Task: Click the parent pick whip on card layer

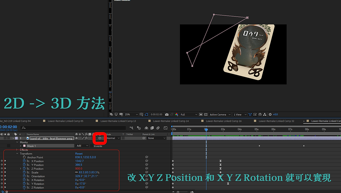Action: coord(144,138)
